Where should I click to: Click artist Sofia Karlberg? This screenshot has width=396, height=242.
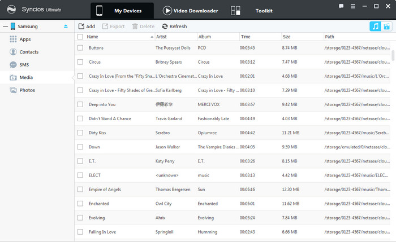(169, 90)
